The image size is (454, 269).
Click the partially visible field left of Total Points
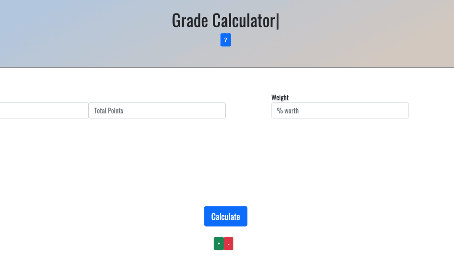coord(44,110)
